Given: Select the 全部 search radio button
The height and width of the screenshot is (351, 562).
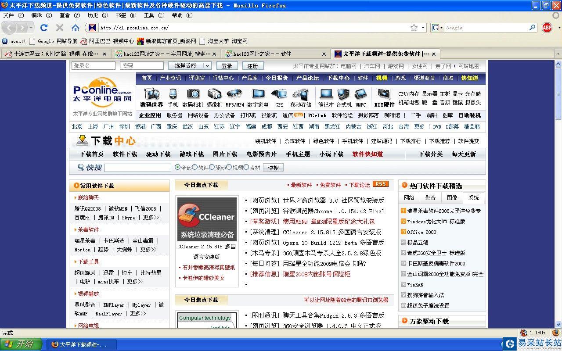Looking at the screenshot, I should (177, 167).
